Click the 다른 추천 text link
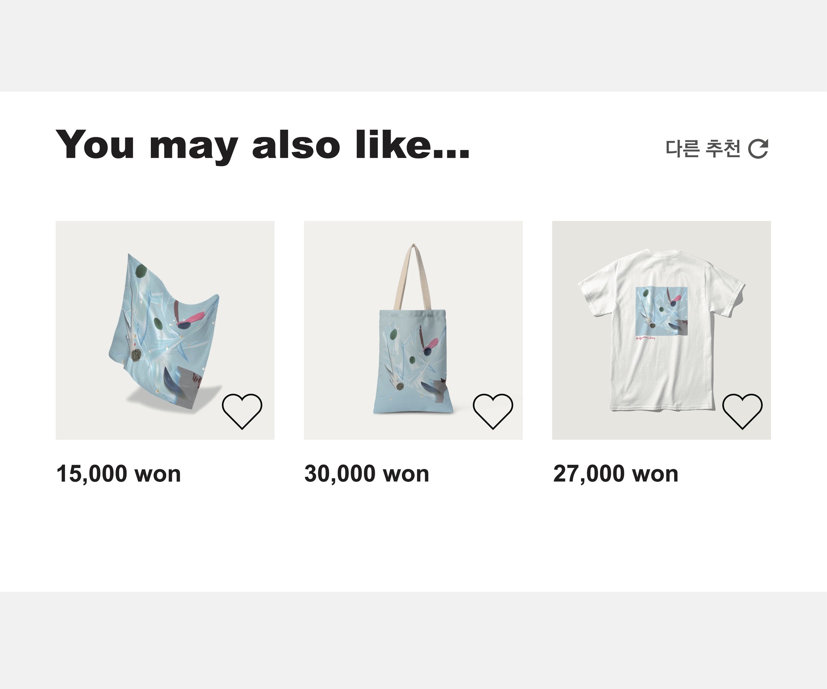This screenshot has height=689, width=827. (x=703, y=149)
